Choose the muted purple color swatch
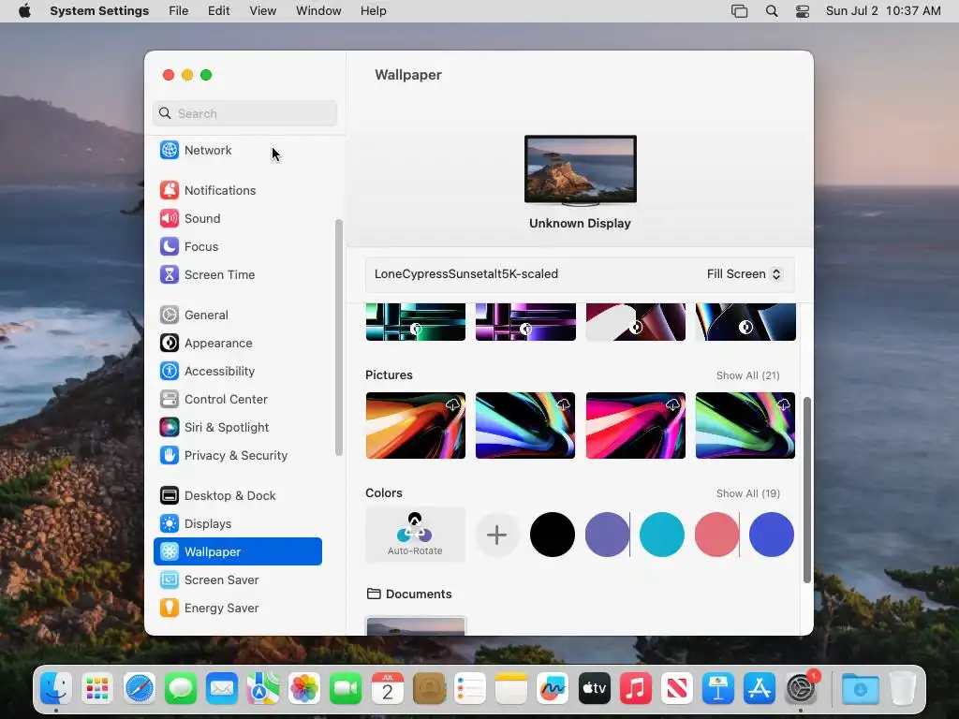 (x=607, y=535)
